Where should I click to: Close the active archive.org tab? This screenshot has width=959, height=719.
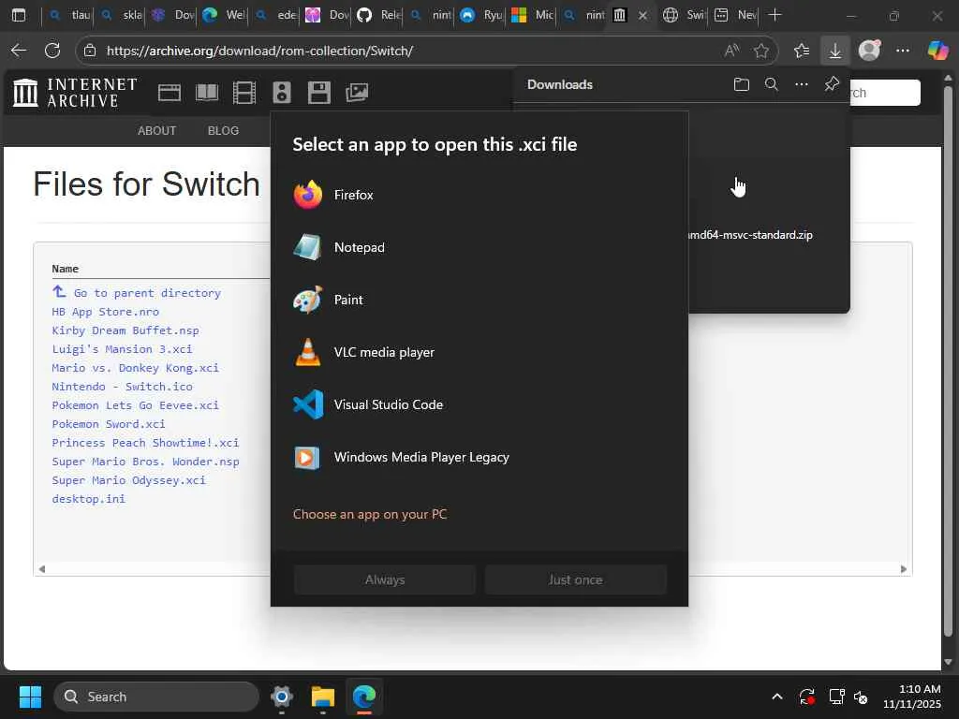click(642, 15)
